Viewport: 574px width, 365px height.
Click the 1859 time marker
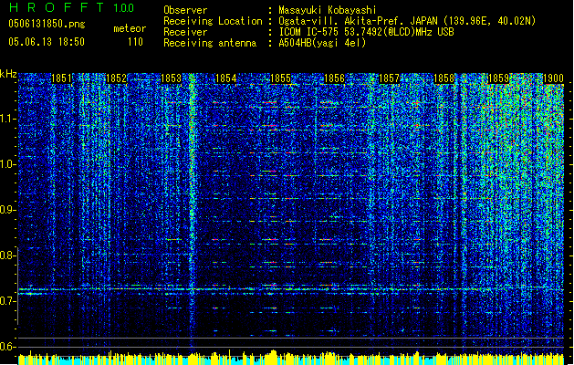[498, 78]
